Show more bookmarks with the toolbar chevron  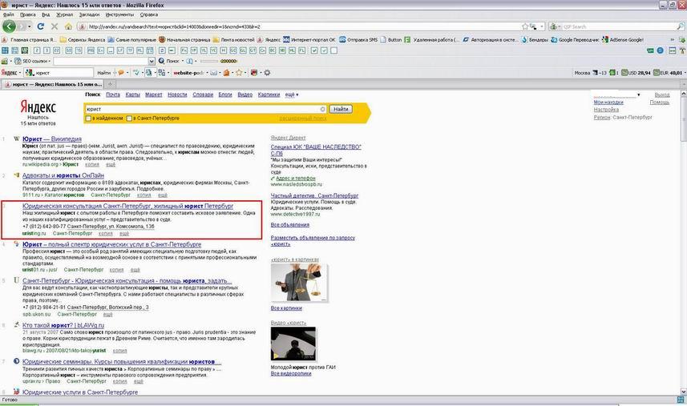(x=672, y=40)
